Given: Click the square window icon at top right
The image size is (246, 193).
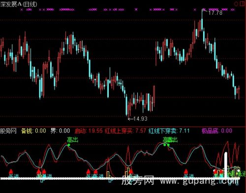Looking at the screenshot, I should point(242,4).
